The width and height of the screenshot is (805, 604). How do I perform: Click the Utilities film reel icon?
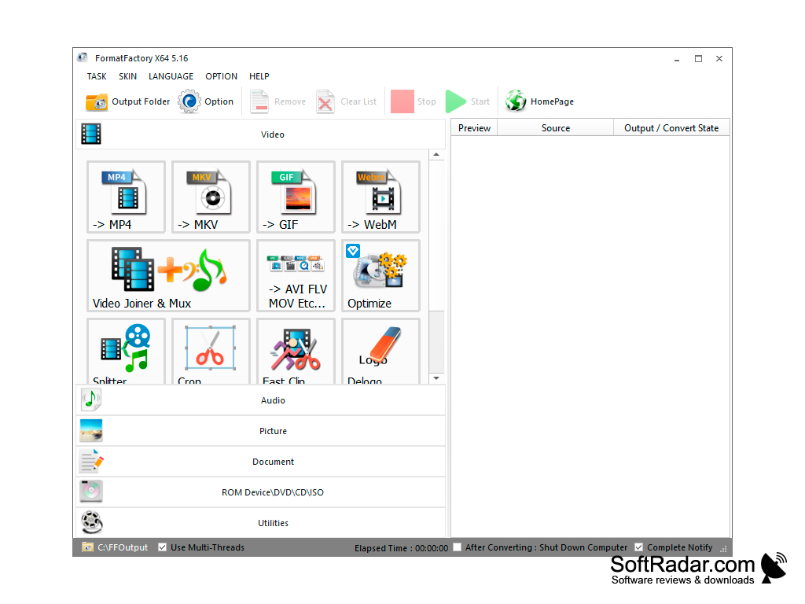point(92,522)
